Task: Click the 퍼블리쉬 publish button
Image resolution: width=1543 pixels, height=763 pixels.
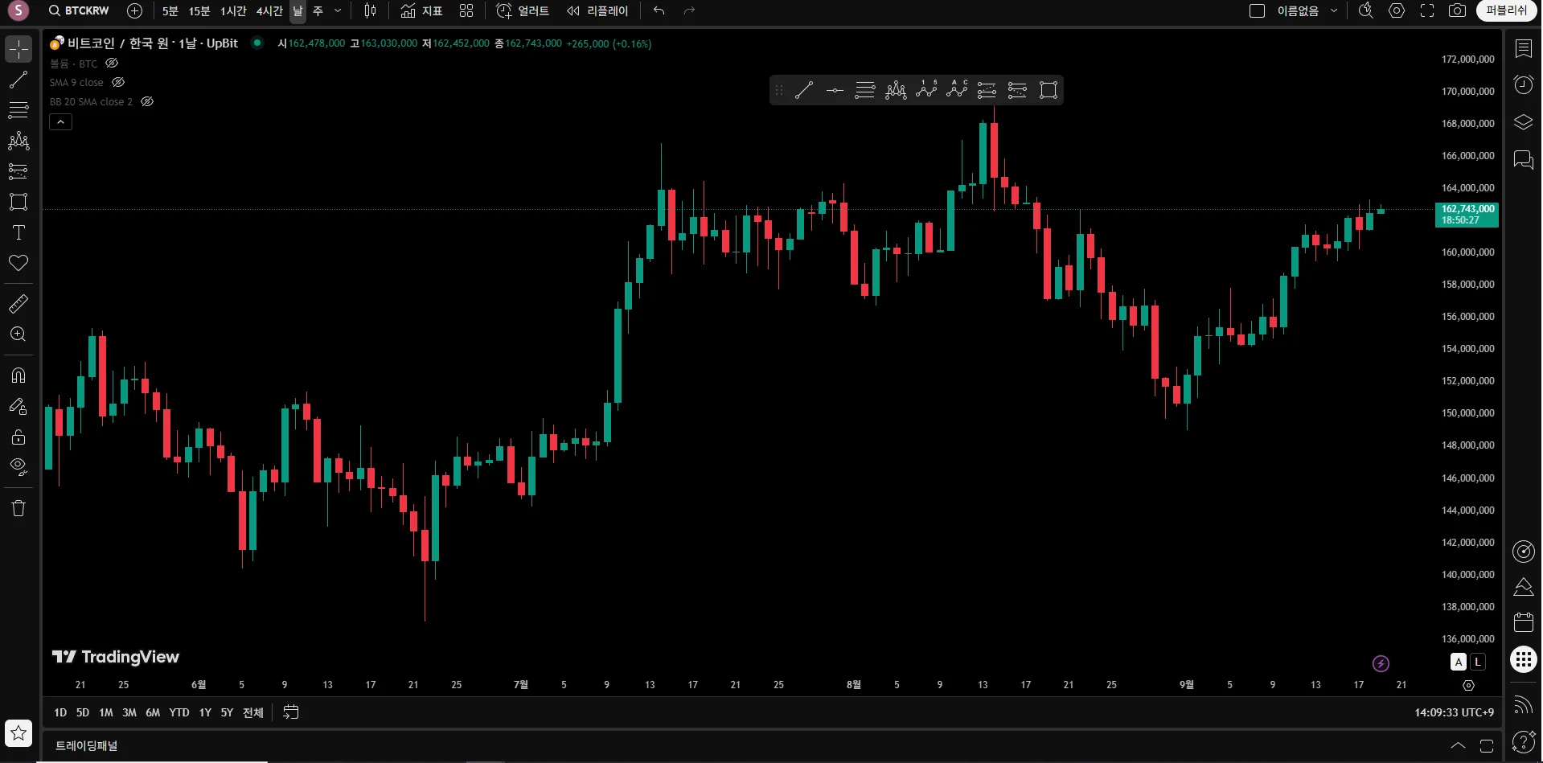Action: click(x=1506, y=11)
